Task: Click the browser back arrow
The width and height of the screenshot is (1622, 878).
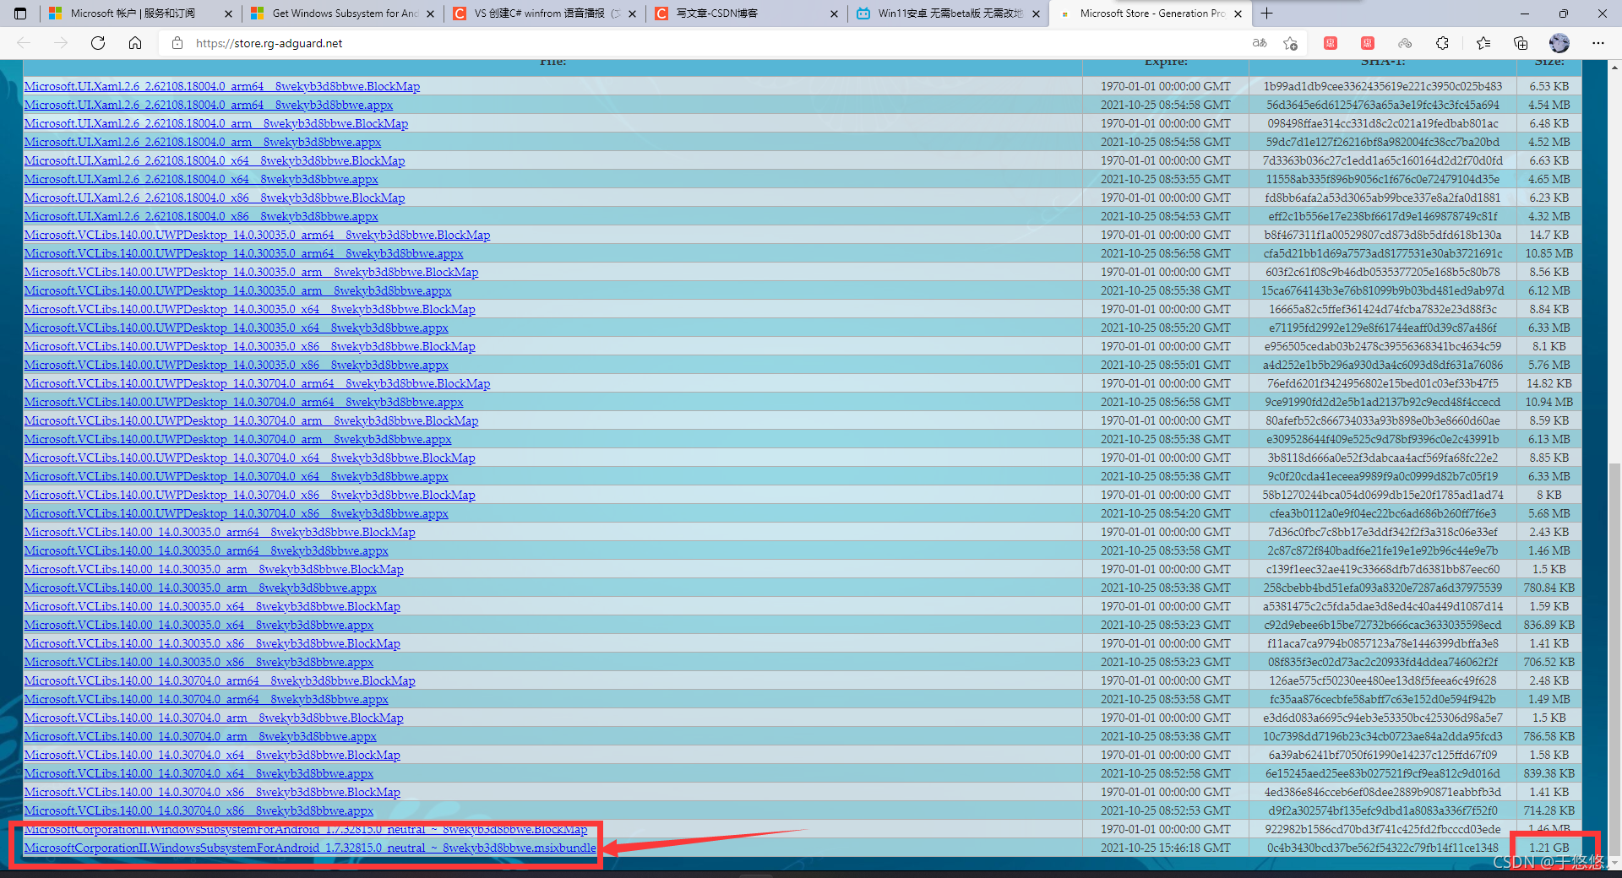Action: pos(24,43)
